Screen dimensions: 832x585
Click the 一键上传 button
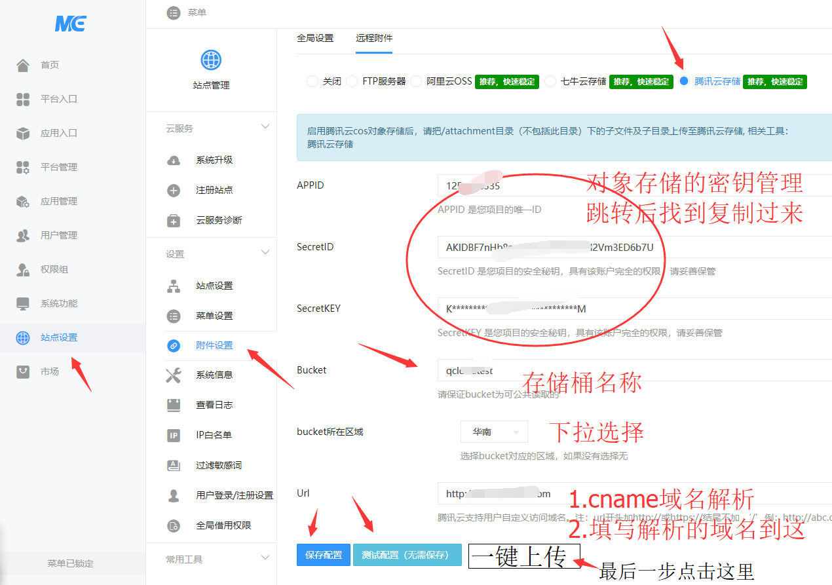click(524, 556)
